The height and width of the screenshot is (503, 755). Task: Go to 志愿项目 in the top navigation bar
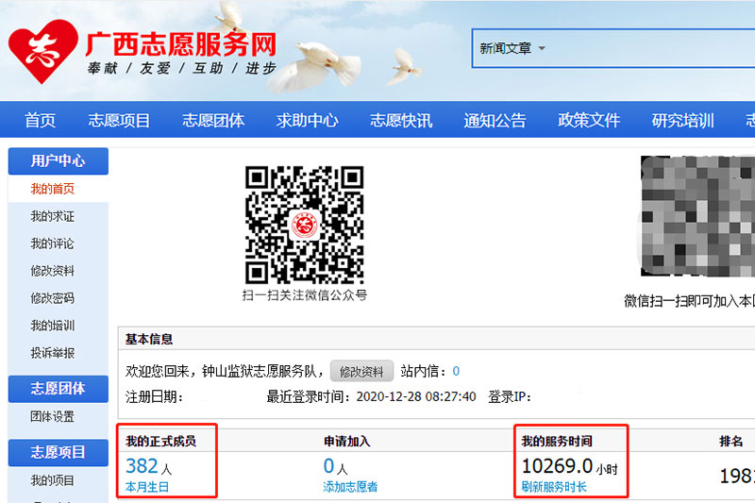[x=119, y=120]
